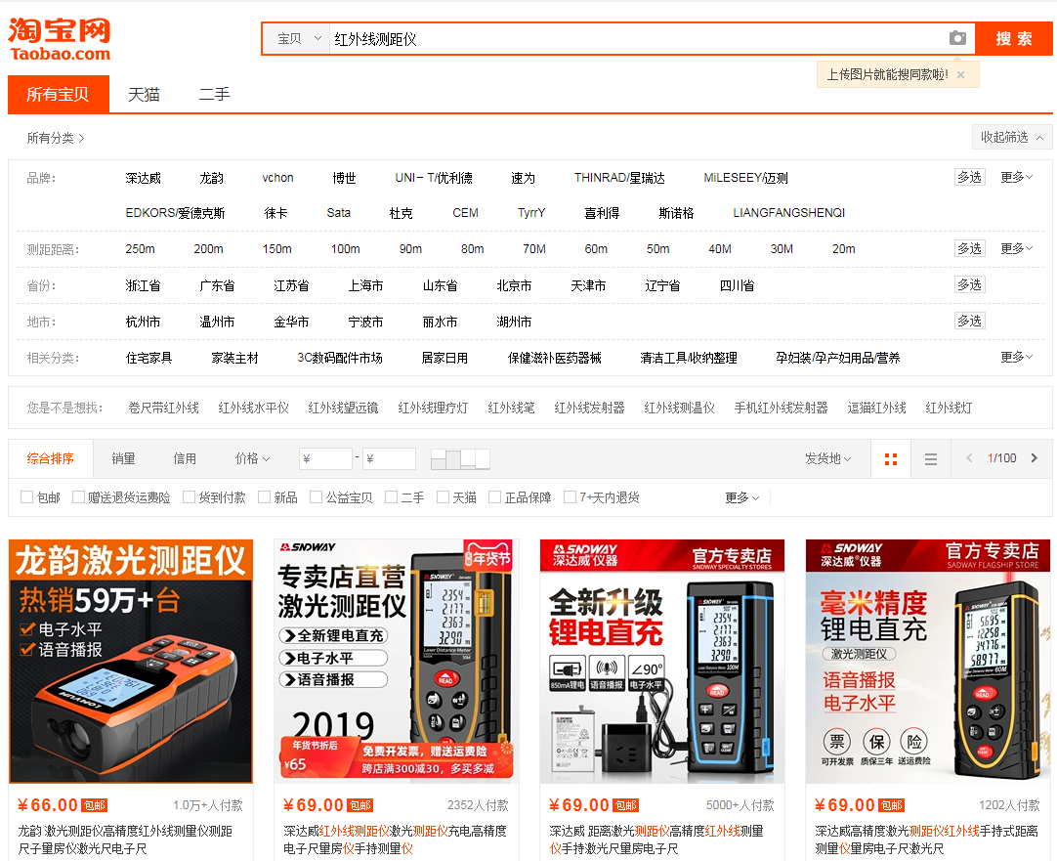The width and height of the screenshot is (1057, 861).
Task: Filter by brand UNI-T/优利德
Action: click(x=434, y=178)
